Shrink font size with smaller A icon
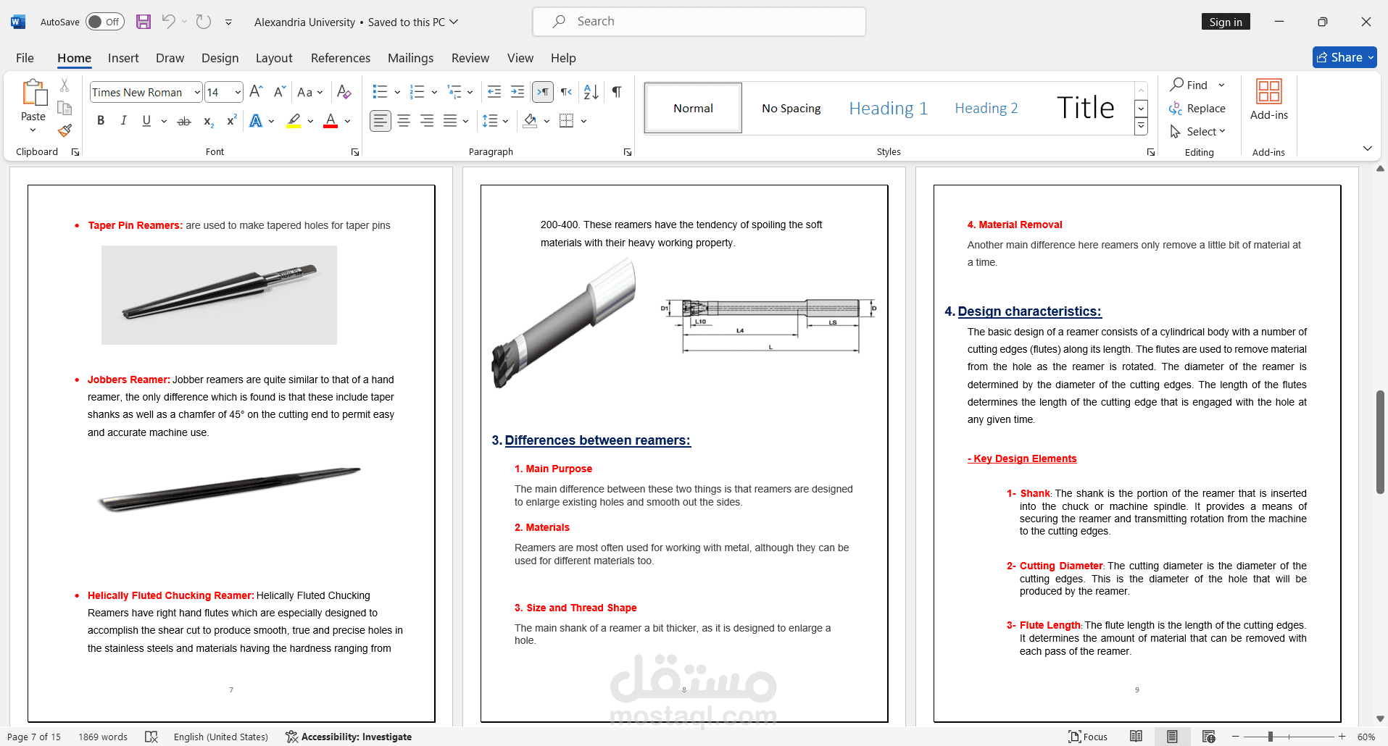1388x746 pixels. 279,92
